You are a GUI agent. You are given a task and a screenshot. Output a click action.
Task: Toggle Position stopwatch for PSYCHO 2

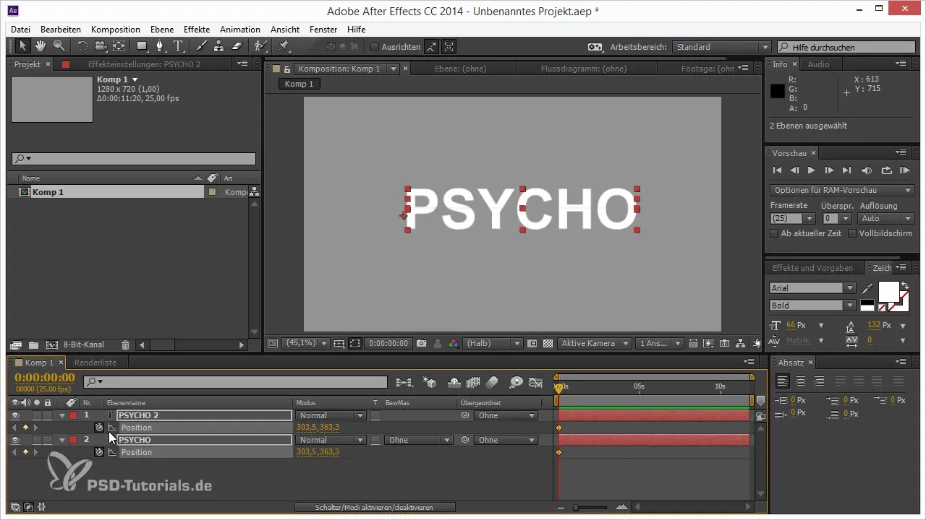99,428
